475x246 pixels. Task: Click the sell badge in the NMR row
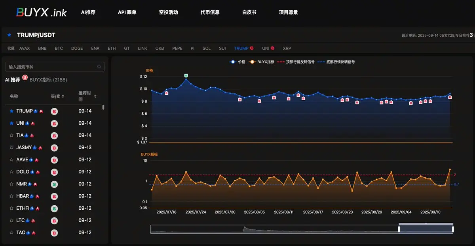click(54, 184)
